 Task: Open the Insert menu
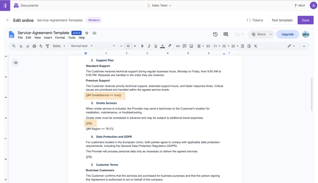pos(48,37)
